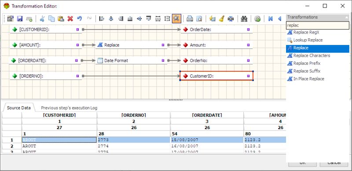Undo the last action
The image size is (352, 171).
(x=80, y=19)
